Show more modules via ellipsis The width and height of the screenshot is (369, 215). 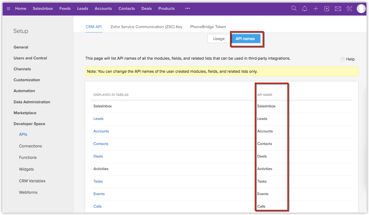pos(187,8)
